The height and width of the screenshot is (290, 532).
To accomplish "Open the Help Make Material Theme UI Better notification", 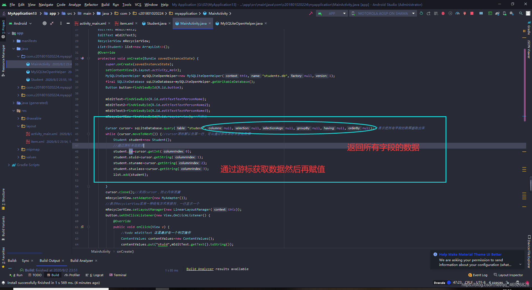I will coord(470,254).
